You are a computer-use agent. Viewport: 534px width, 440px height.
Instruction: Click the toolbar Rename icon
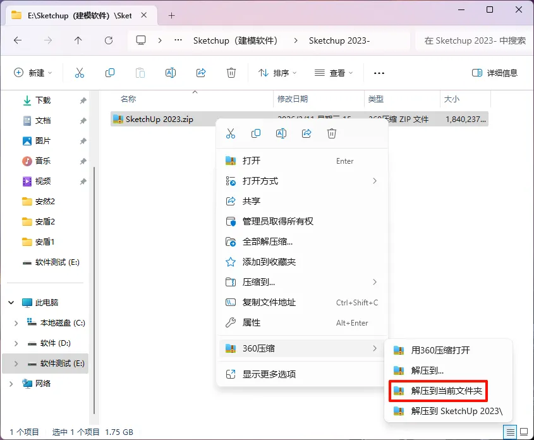pos(170,73)
